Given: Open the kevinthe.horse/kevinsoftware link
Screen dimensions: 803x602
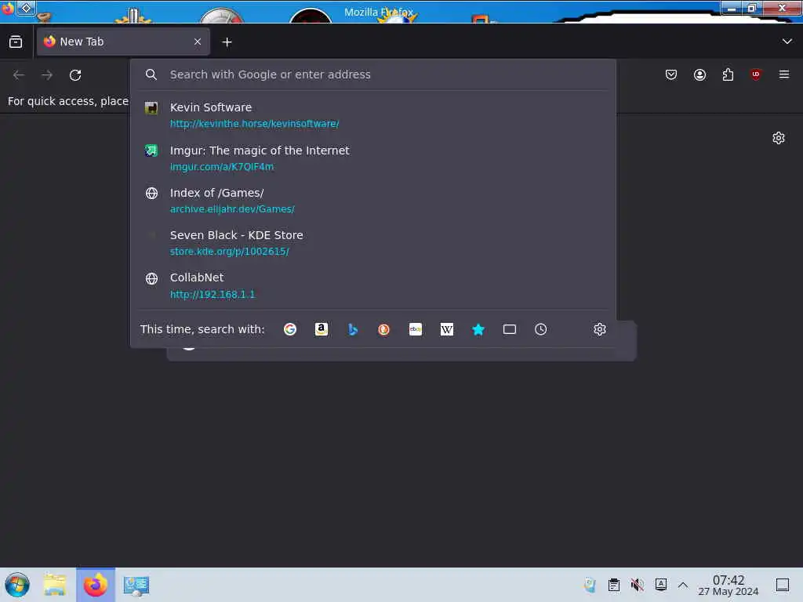Looking at the screenshot, I should 255,124.
